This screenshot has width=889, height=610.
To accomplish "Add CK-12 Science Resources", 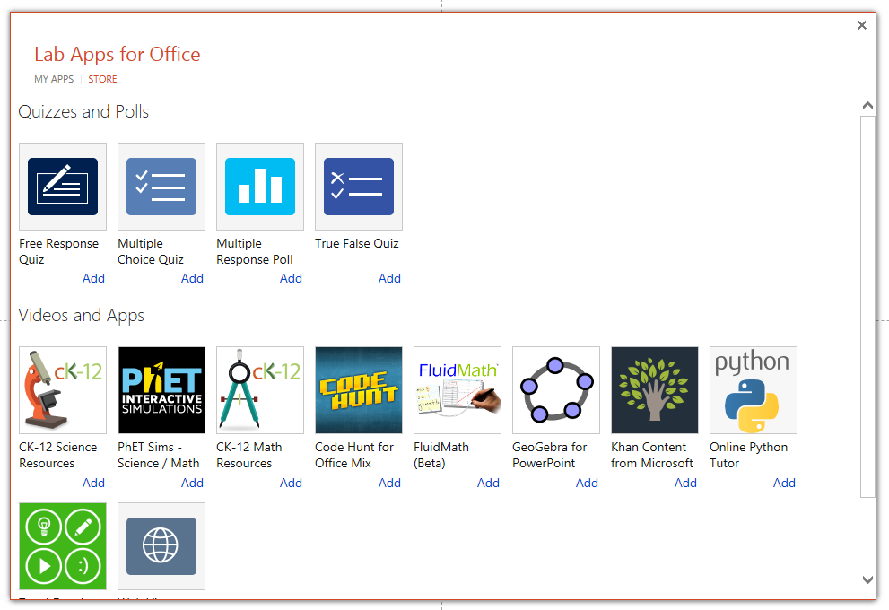I will (x=93, y=483).
